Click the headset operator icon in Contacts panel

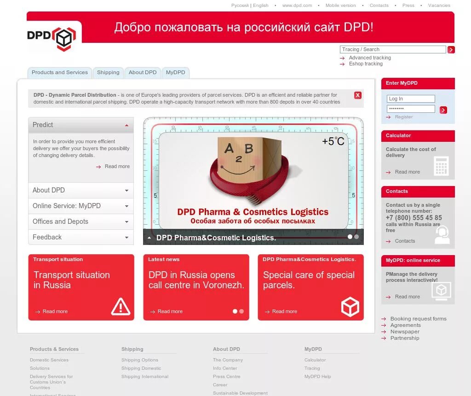(442, 235)
